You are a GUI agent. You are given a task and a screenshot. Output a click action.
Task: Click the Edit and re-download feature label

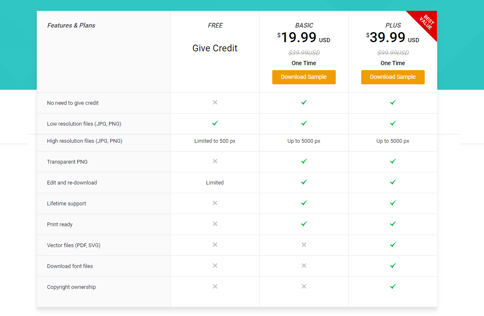click(x=72, y=183)
